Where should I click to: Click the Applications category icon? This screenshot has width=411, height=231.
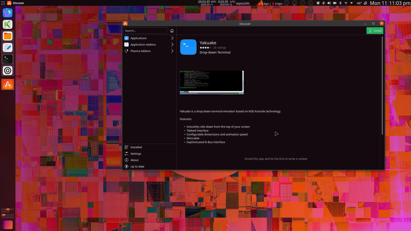coord(126,38)
